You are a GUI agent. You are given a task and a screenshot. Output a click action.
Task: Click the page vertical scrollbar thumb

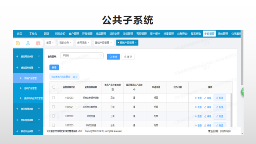tap(242, 58)
